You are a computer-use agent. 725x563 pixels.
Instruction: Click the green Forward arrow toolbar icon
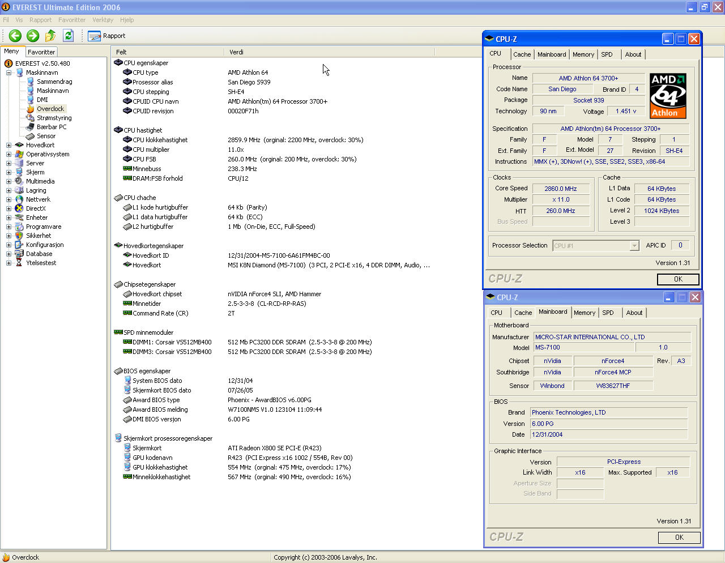33,36
